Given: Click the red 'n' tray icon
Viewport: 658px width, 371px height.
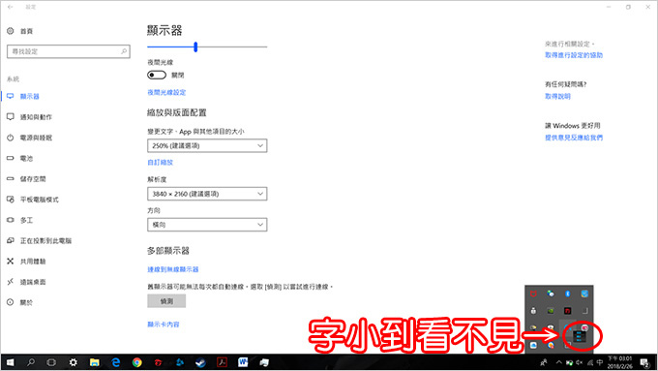Looking at the screenshot, I should pos(567,311).
